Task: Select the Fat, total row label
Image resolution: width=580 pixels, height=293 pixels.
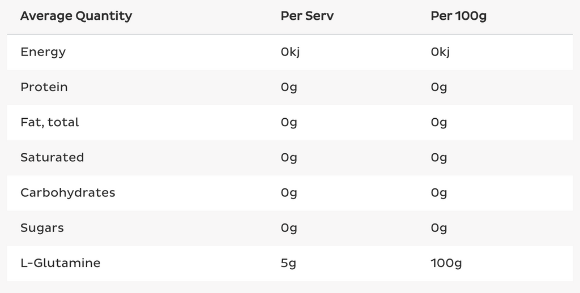Action: (x=50, y=122)
